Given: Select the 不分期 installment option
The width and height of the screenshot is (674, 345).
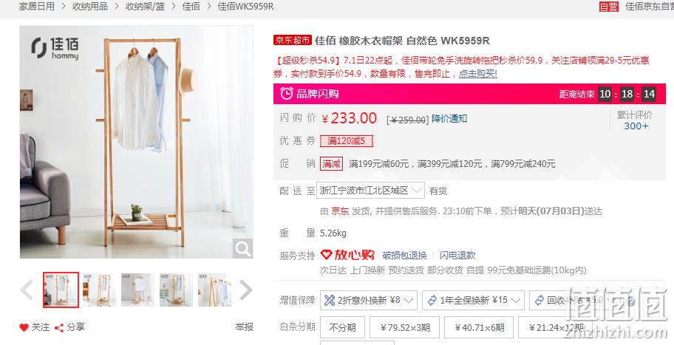Looking at the screenshot, I should (x=343, y=327).
